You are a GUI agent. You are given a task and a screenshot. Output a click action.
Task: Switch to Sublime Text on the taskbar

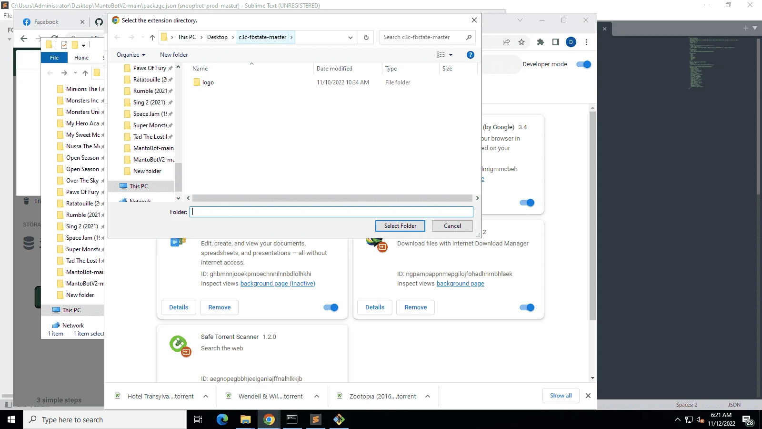click(x=316, y=419)
